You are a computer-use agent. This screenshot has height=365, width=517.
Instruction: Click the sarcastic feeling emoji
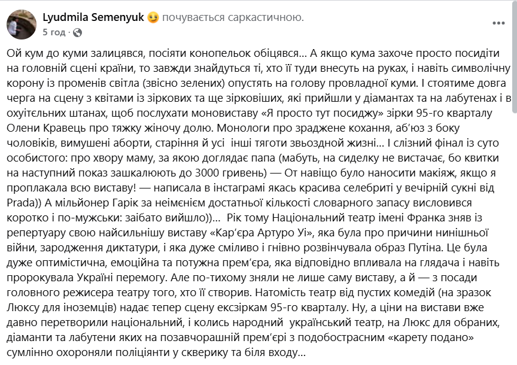153,18
